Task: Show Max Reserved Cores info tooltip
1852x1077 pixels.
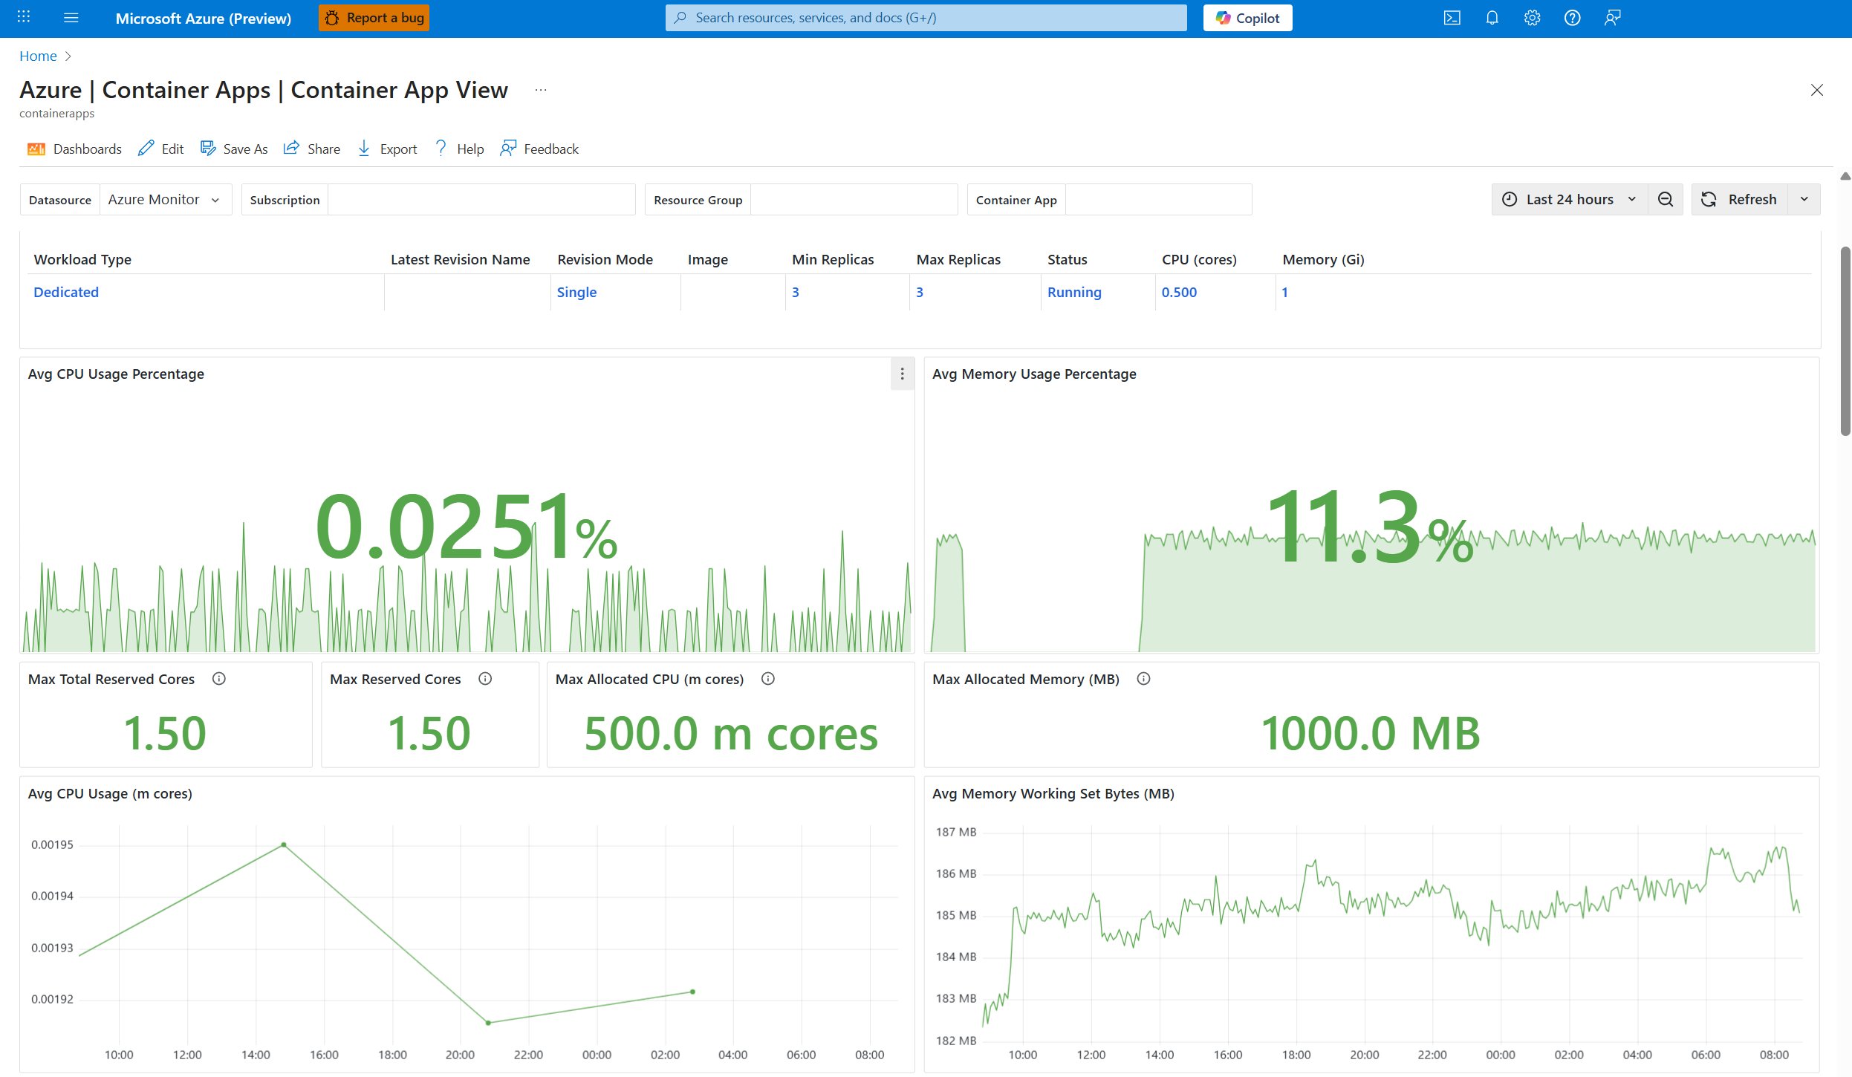Action: pyautogui.click(x=484, y=678)
